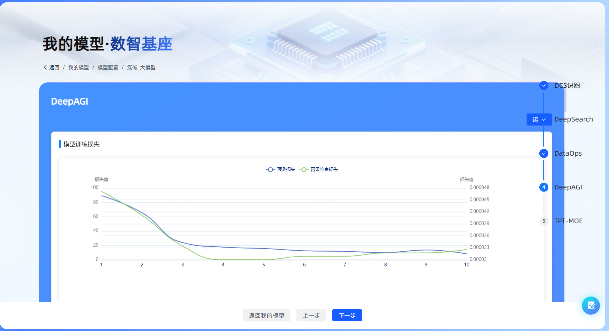Screen dimensions: 609x331
Task: Click the DeepAGI step 4 circle
Action: 544,187
